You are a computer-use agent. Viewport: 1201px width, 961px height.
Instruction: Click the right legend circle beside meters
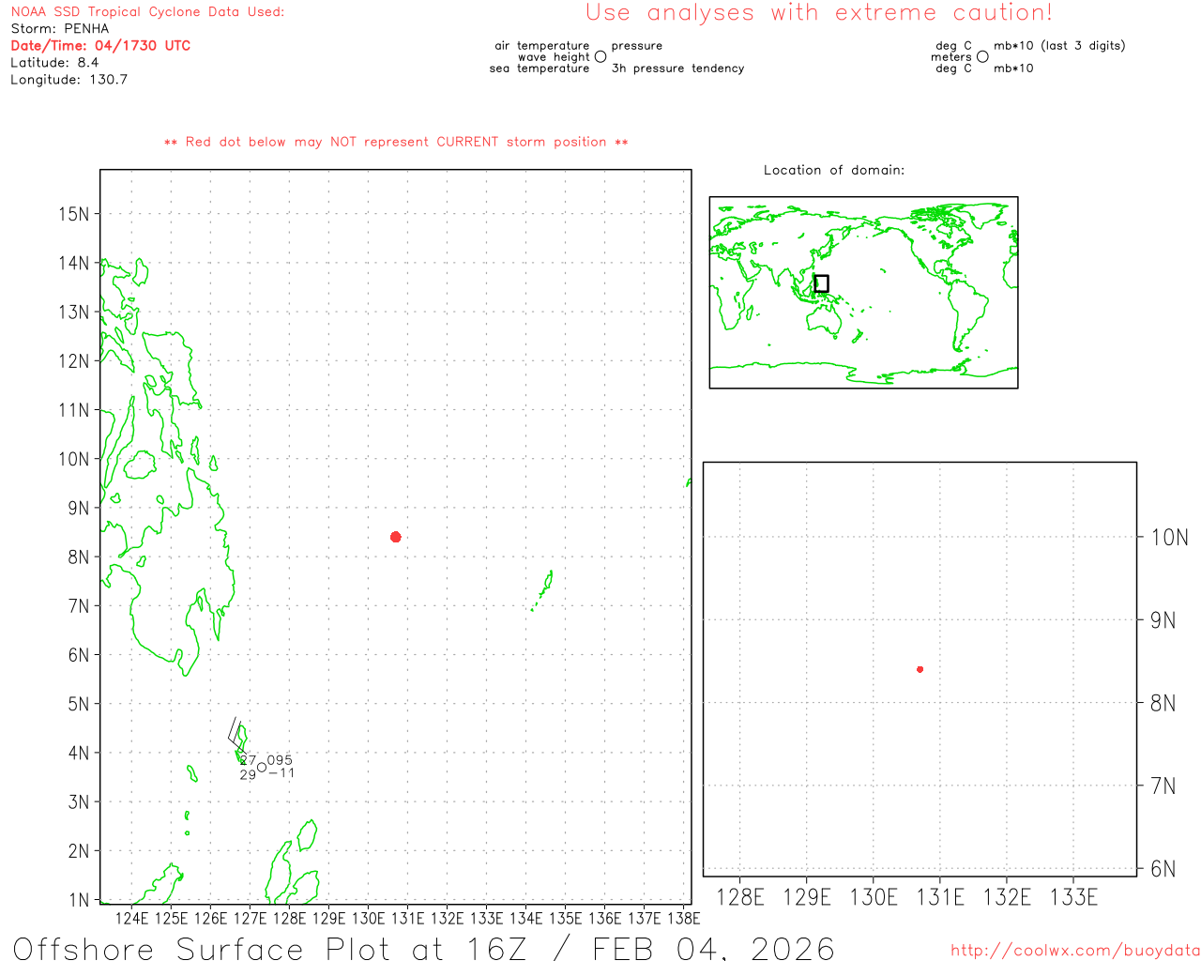point(982,57)
